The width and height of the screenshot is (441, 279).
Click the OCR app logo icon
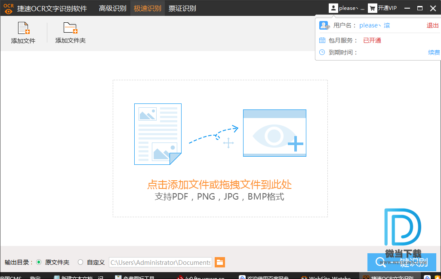(9, 9)
